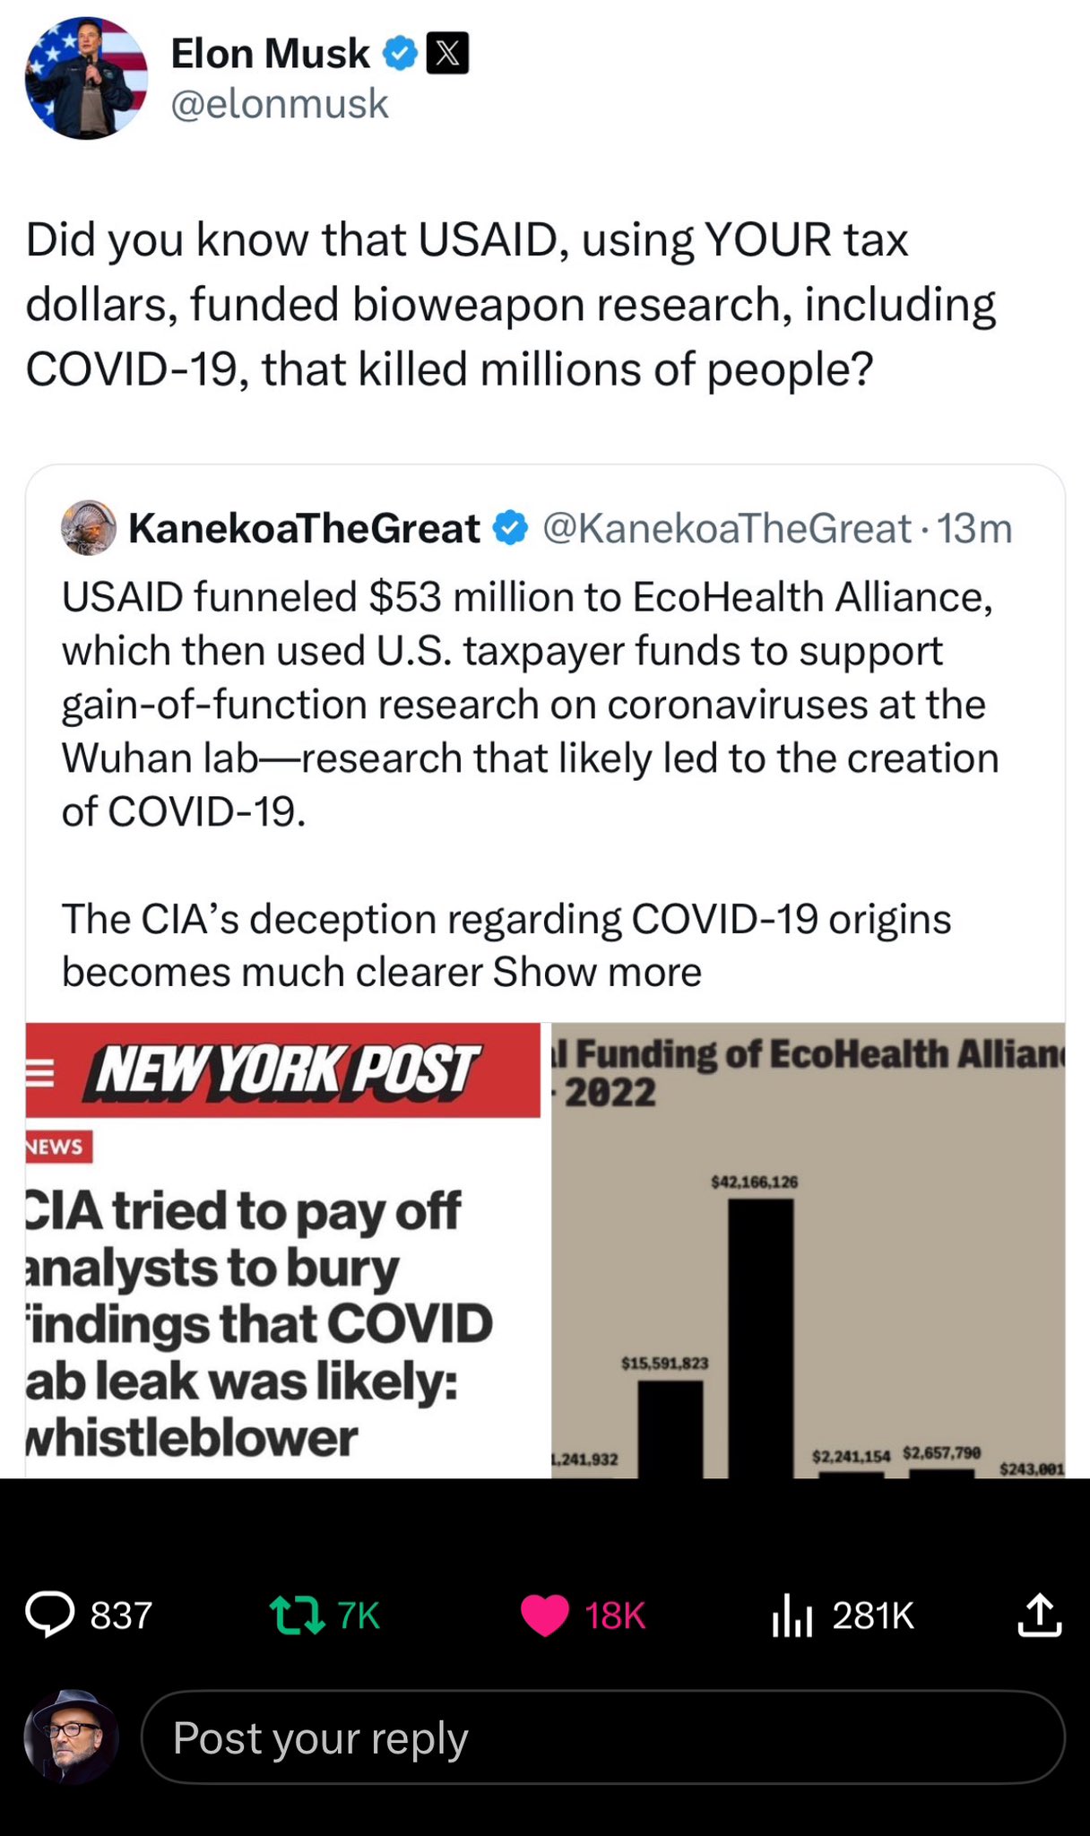The height and width of the screenshot is (1836, 1090).
Task: Tap the green repost icon
Action: point(297,1615)
